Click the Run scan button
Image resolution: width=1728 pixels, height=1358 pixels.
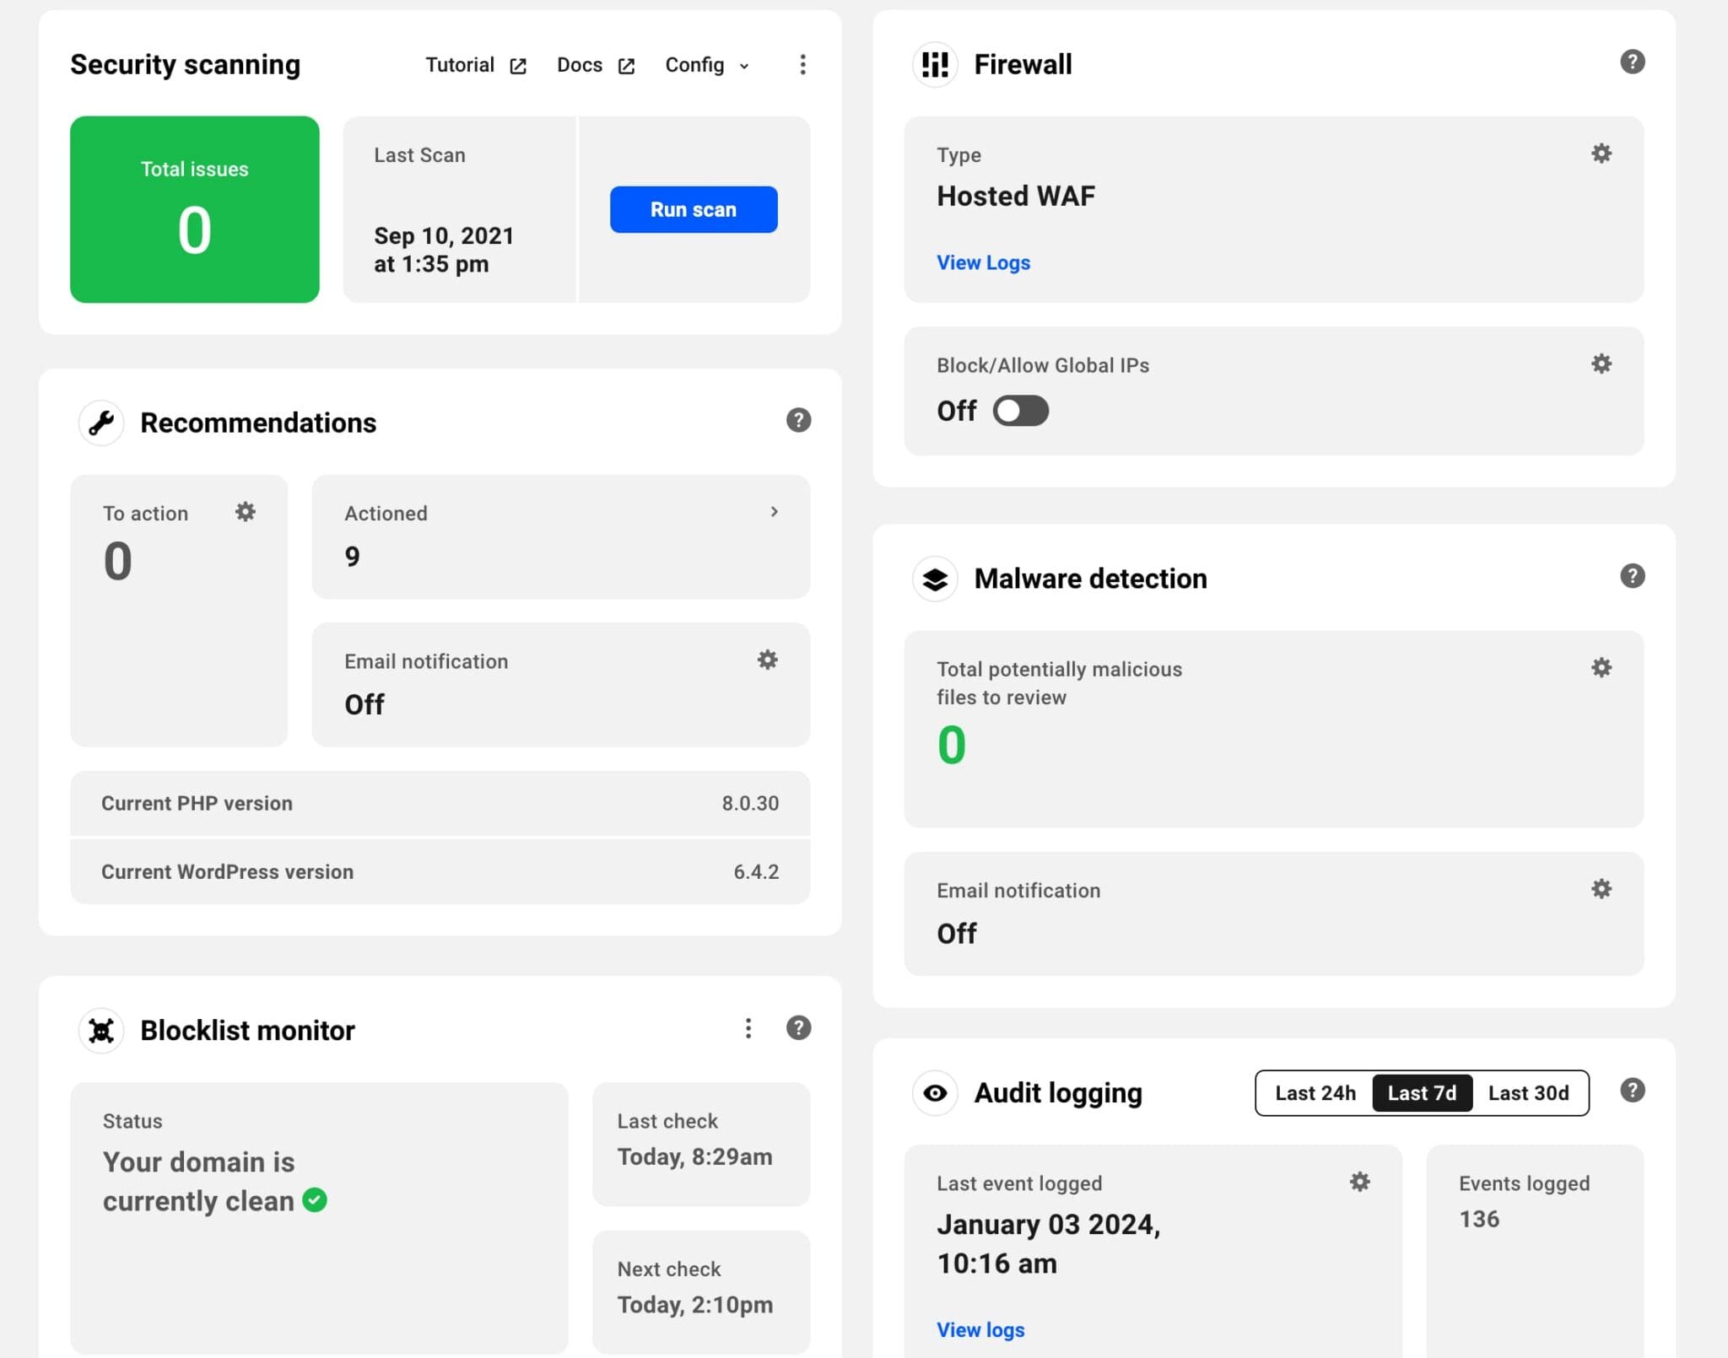tap(693, 209)
